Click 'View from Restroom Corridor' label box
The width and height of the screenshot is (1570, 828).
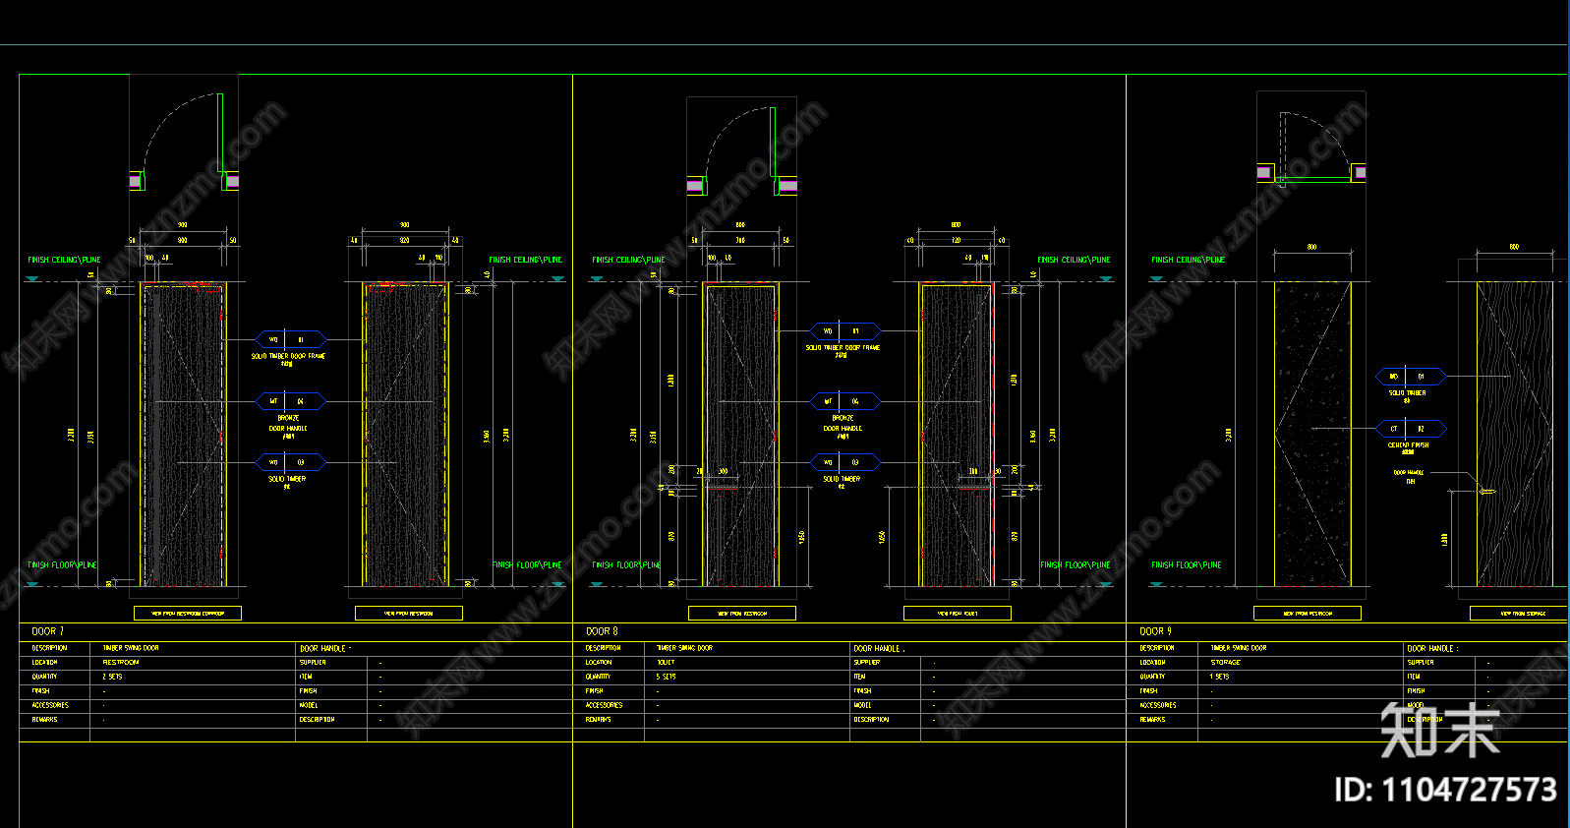click(x=188, y=613)
